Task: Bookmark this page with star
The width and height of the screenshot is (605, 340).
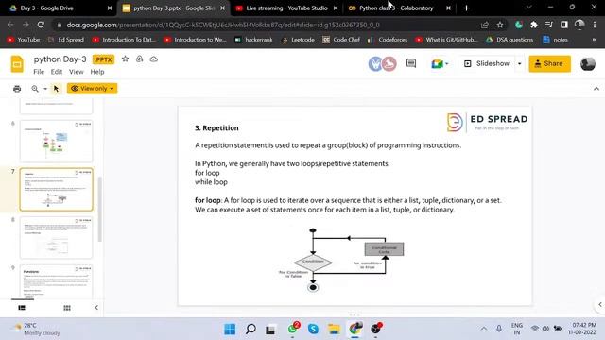Action: (500, 25)
